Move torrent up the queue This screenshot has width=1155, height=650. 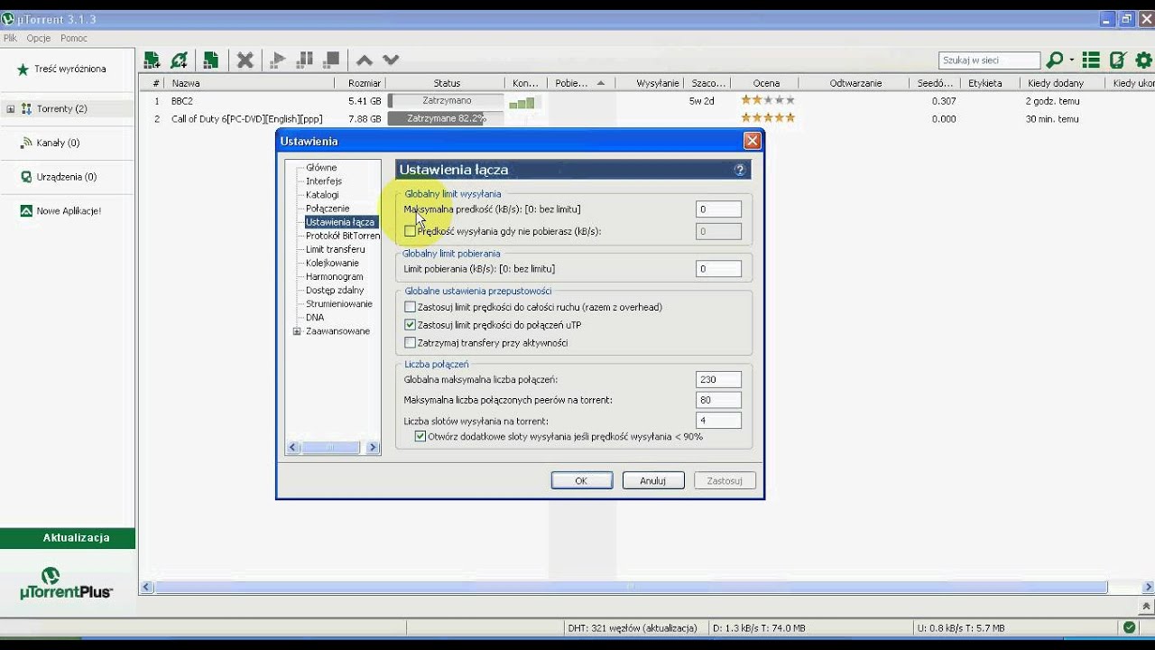[x=365, y=60]
